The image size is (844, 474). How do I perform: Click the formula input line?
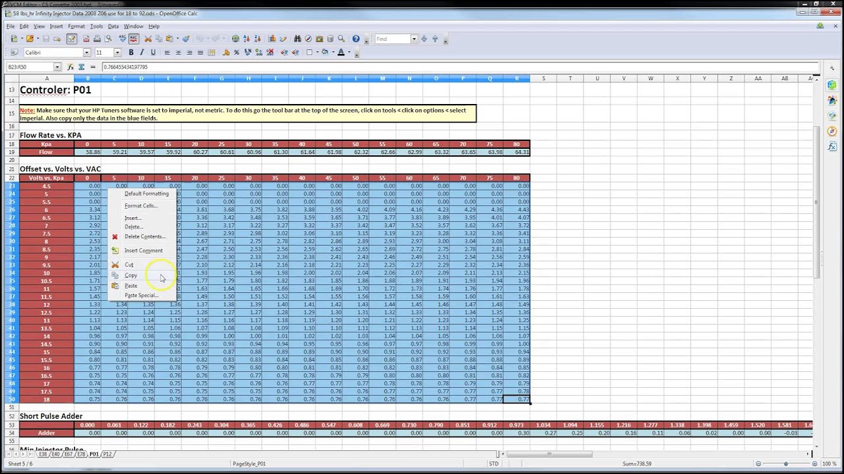click(x=460, y=67)
